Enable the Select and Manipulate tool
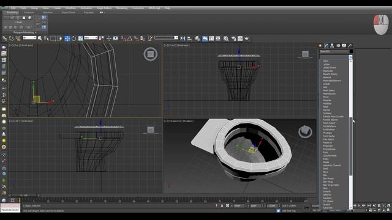The width and height of the screenshot is (392, 220). pyautogui.click(x=109, y=38)
